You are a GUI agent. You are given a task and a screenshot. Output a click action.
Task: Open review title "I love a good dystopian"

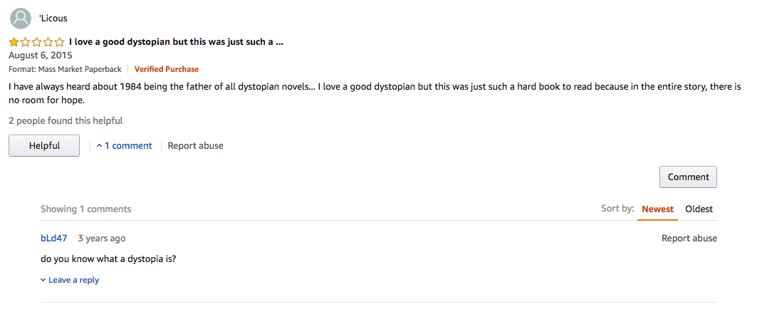[176, 42]
